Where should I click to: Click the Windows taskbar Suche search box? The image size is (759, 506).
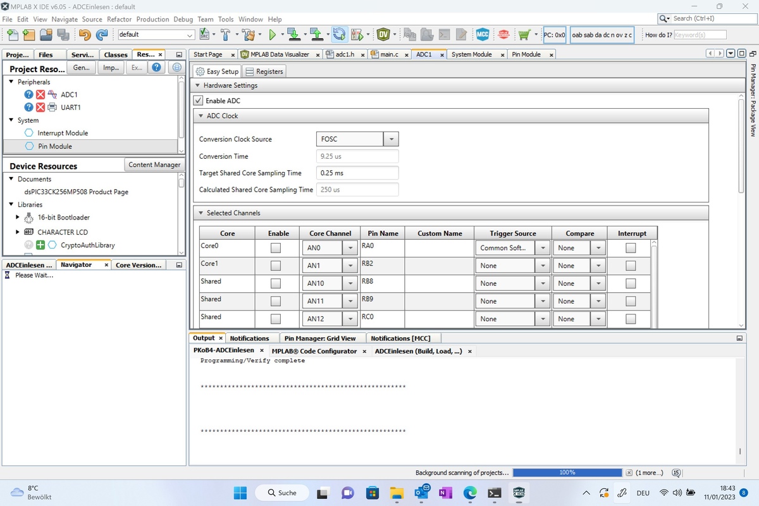click(282, 493)
